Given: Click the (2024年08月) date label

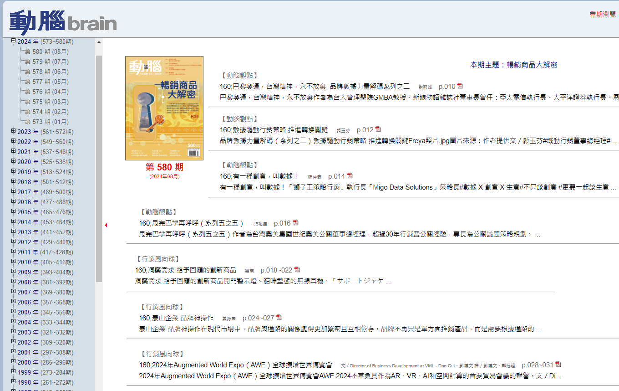Looking at the screenshot, I should [164, 176].
